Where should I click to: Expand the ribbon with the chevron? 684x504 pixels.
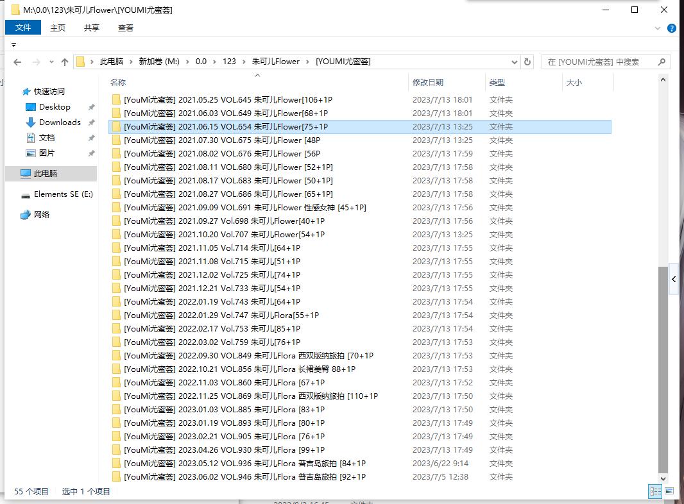(x=658, y=28)
